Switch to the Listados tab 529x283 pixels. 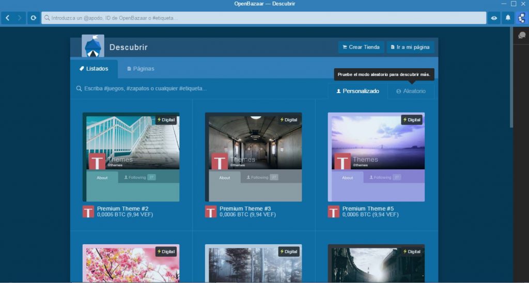tap(94, 69)
